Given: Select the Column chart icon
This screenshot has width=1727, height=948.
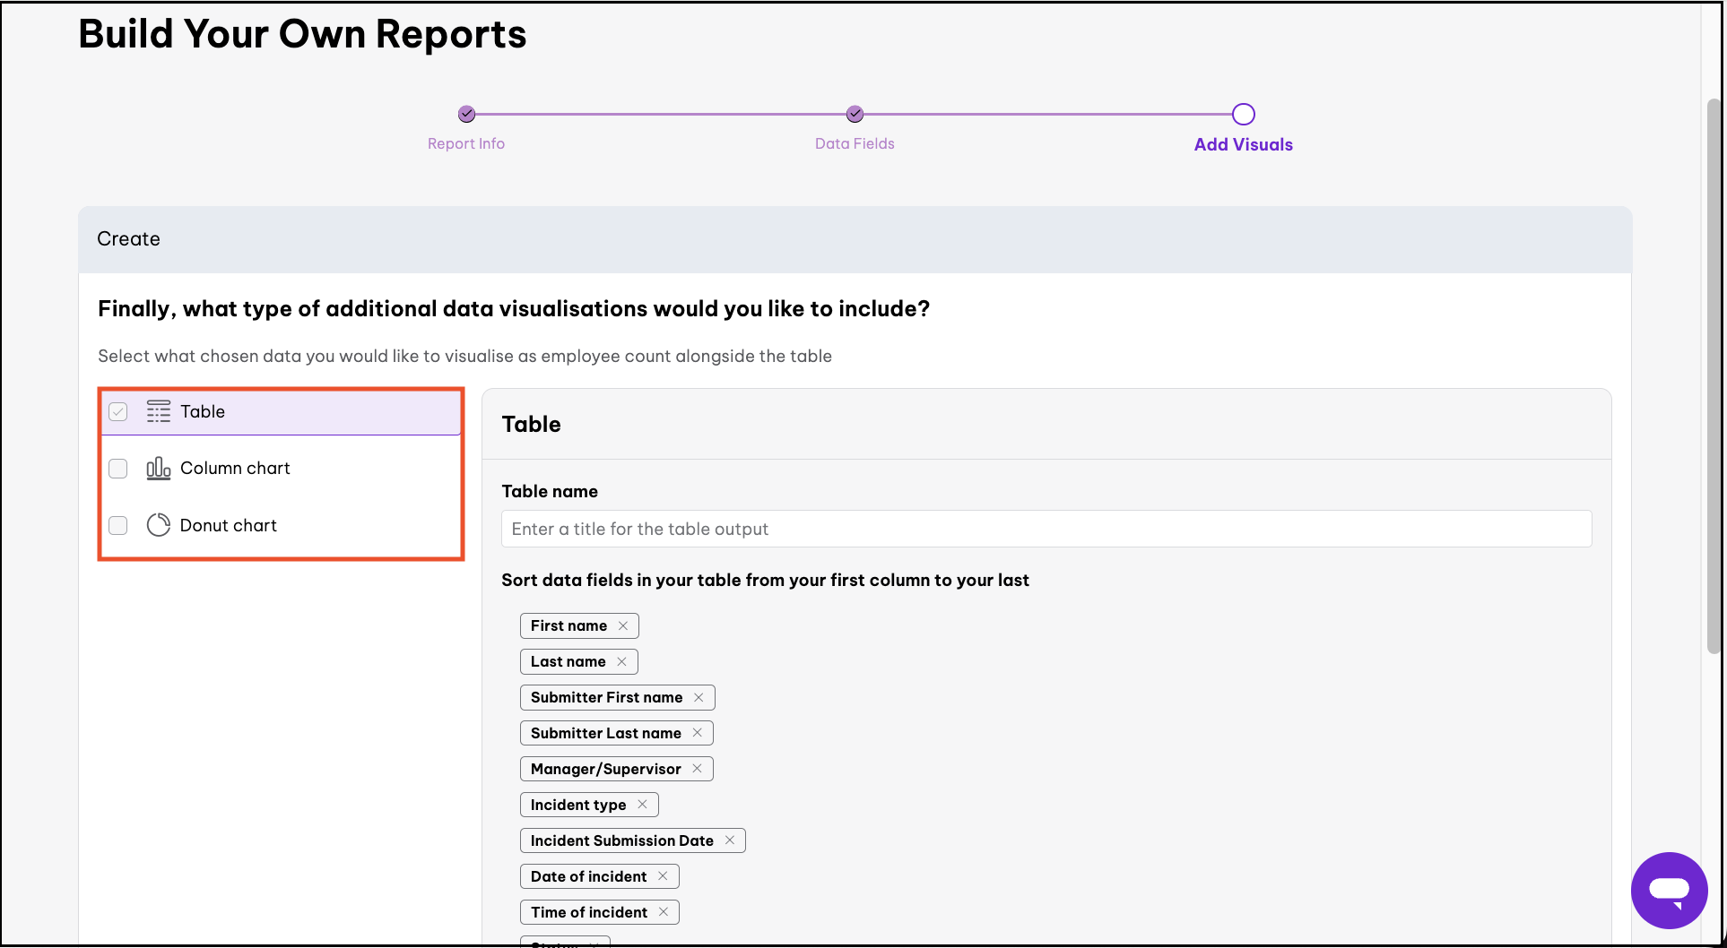Looking at the screenshot, I should click(x=158, y=468).
